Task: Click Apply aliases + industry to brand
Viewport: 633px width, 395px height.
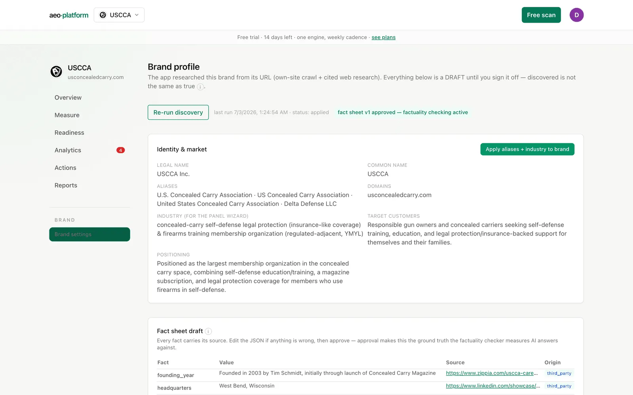Action: (x=527, y=149)
